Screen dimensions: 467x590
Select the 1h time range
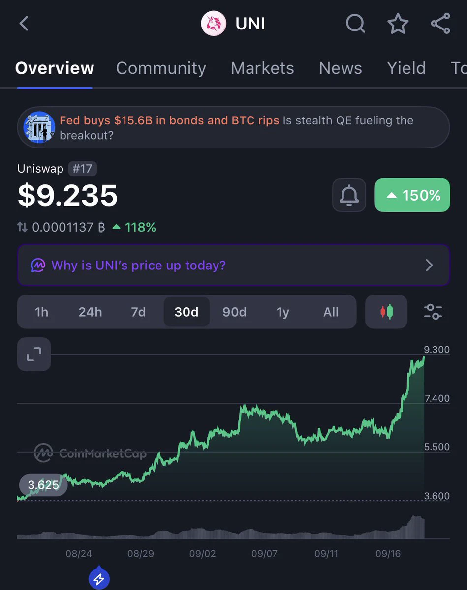(x=42, y=312)
